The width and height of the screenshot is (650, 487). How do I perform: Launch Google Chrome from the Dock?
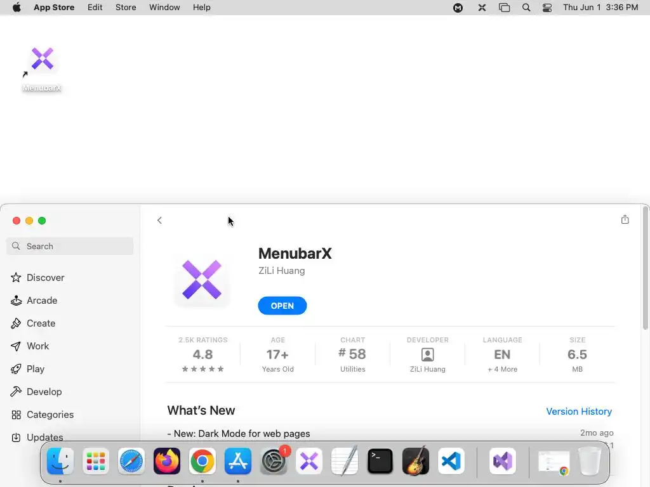click(x=202, y=461)
